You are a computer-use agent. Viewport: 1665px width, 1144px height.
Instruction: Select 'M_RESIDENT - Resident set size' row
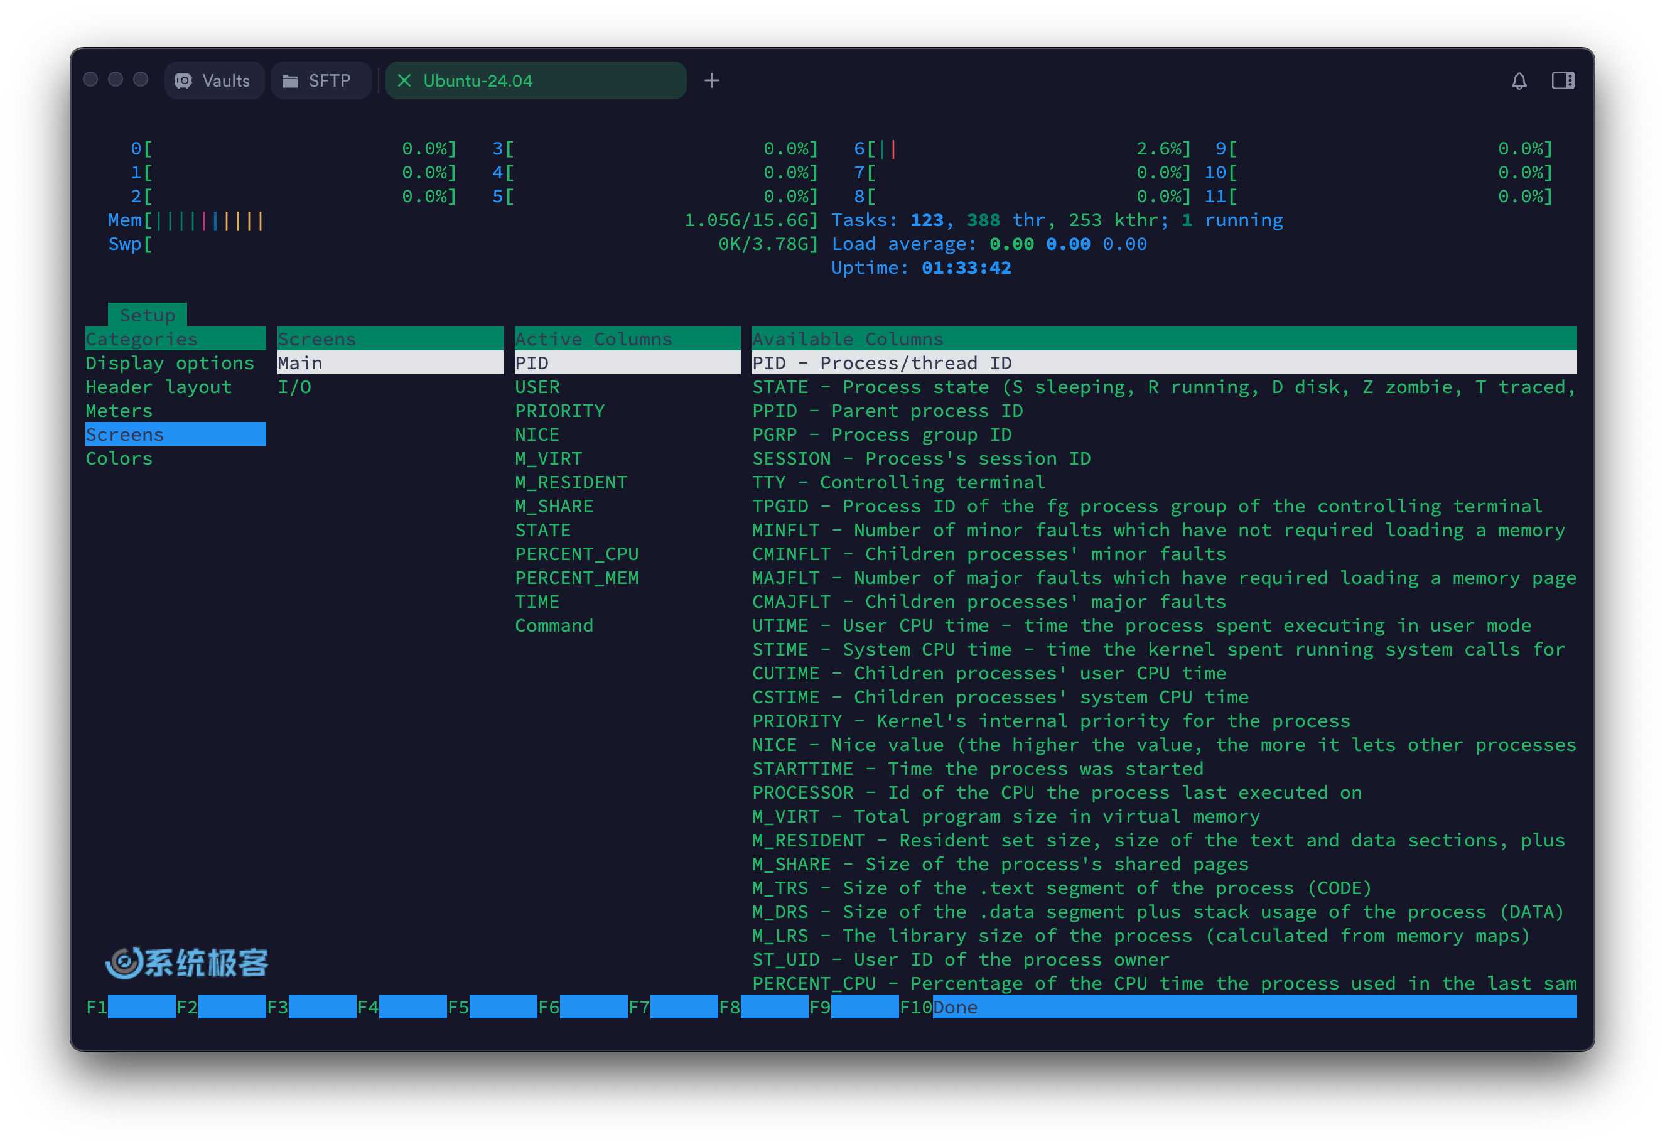click(1164, 841)
